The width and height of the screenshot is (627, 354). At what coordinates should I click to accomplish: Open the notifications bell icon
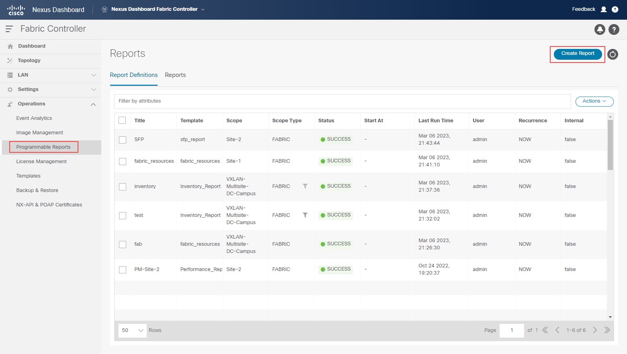600,29
